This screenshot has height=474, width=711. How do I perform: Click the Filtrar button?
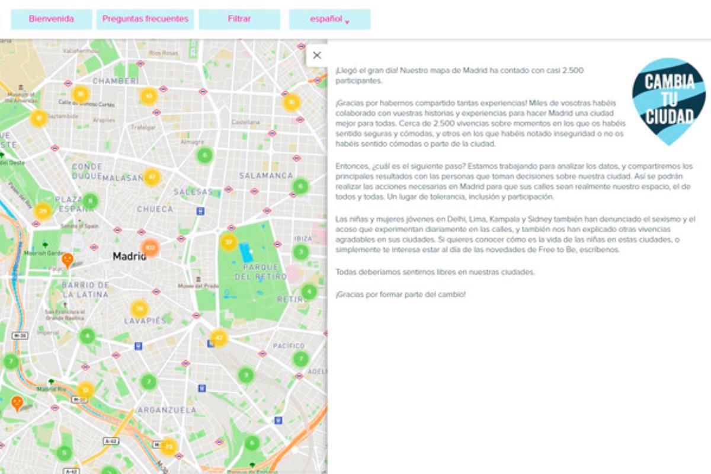[239, 18]
